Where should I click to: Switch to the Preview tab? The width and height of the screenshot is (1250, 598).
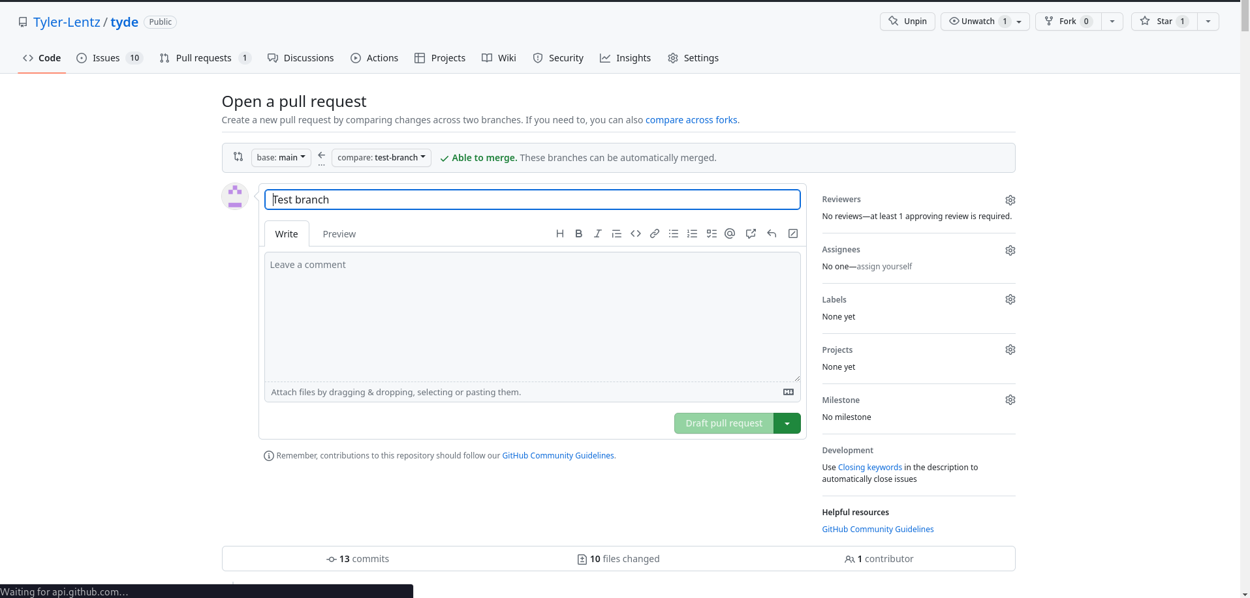[339, 234]
